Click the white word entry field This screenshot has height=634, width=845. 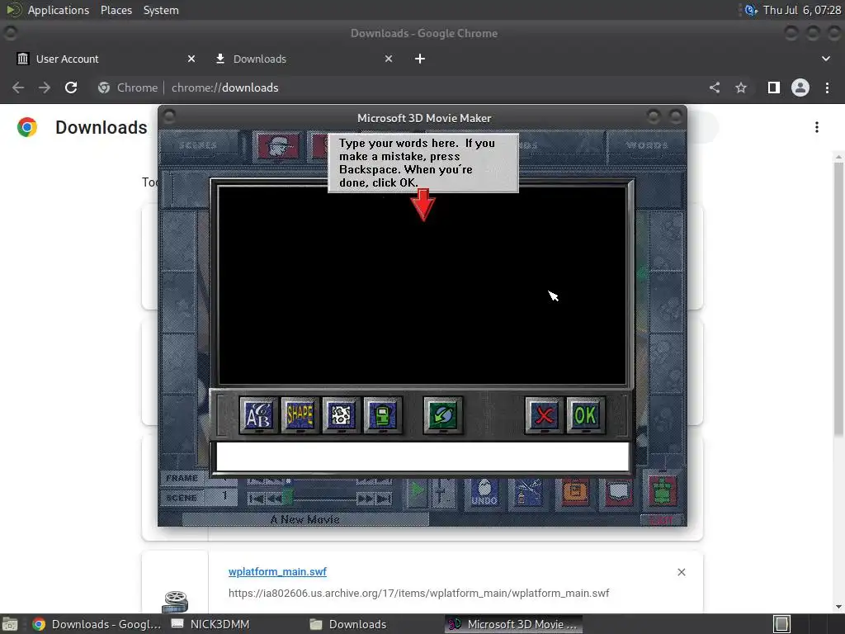pos(422,457)
